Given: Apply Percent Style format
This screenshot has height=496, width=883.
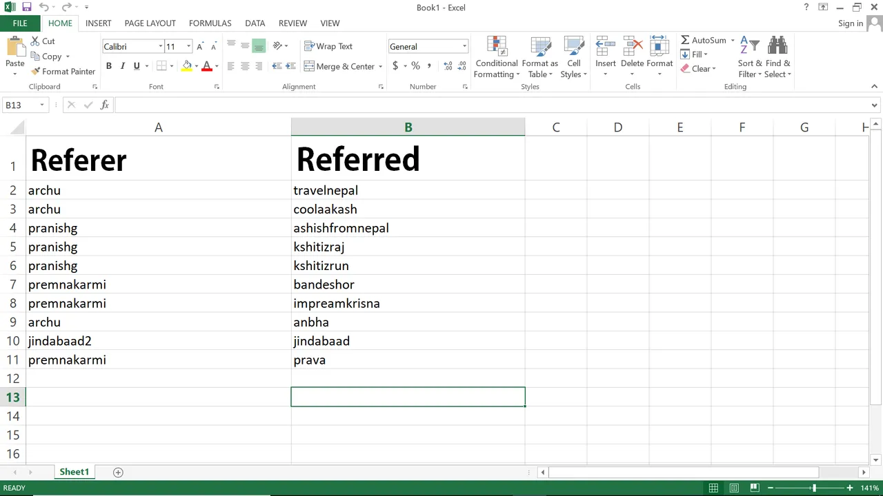Looking at the screenshot, I should pyautogui.click(x=415, y=66).
